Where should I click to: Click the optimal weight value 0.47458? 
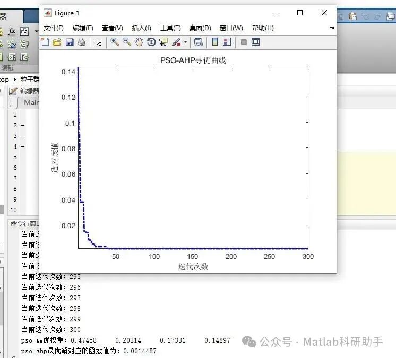pyautogui.click(x=83, y=340)
